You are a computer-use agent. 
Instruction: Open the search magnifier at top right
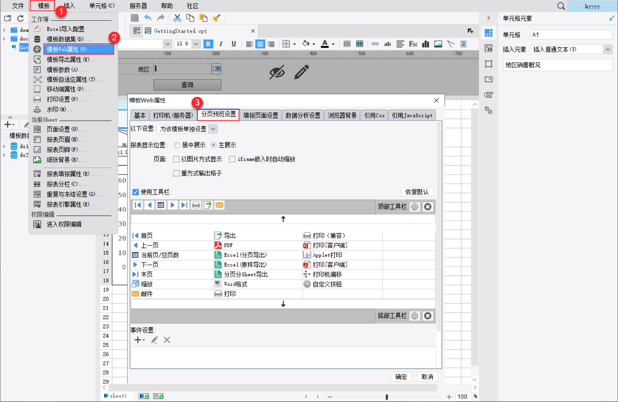pyautogui.click(x=561, y=6)
